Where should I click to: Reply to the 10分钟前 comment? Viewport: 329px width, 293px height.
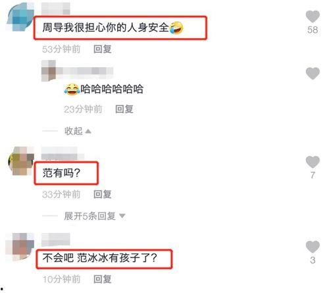[103, 279]
